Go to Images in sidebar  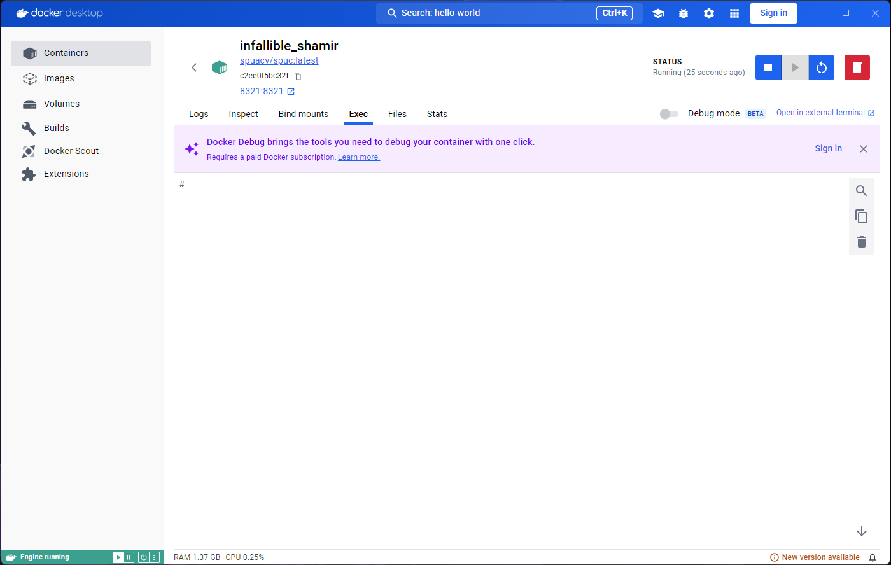tap(81, 78)
